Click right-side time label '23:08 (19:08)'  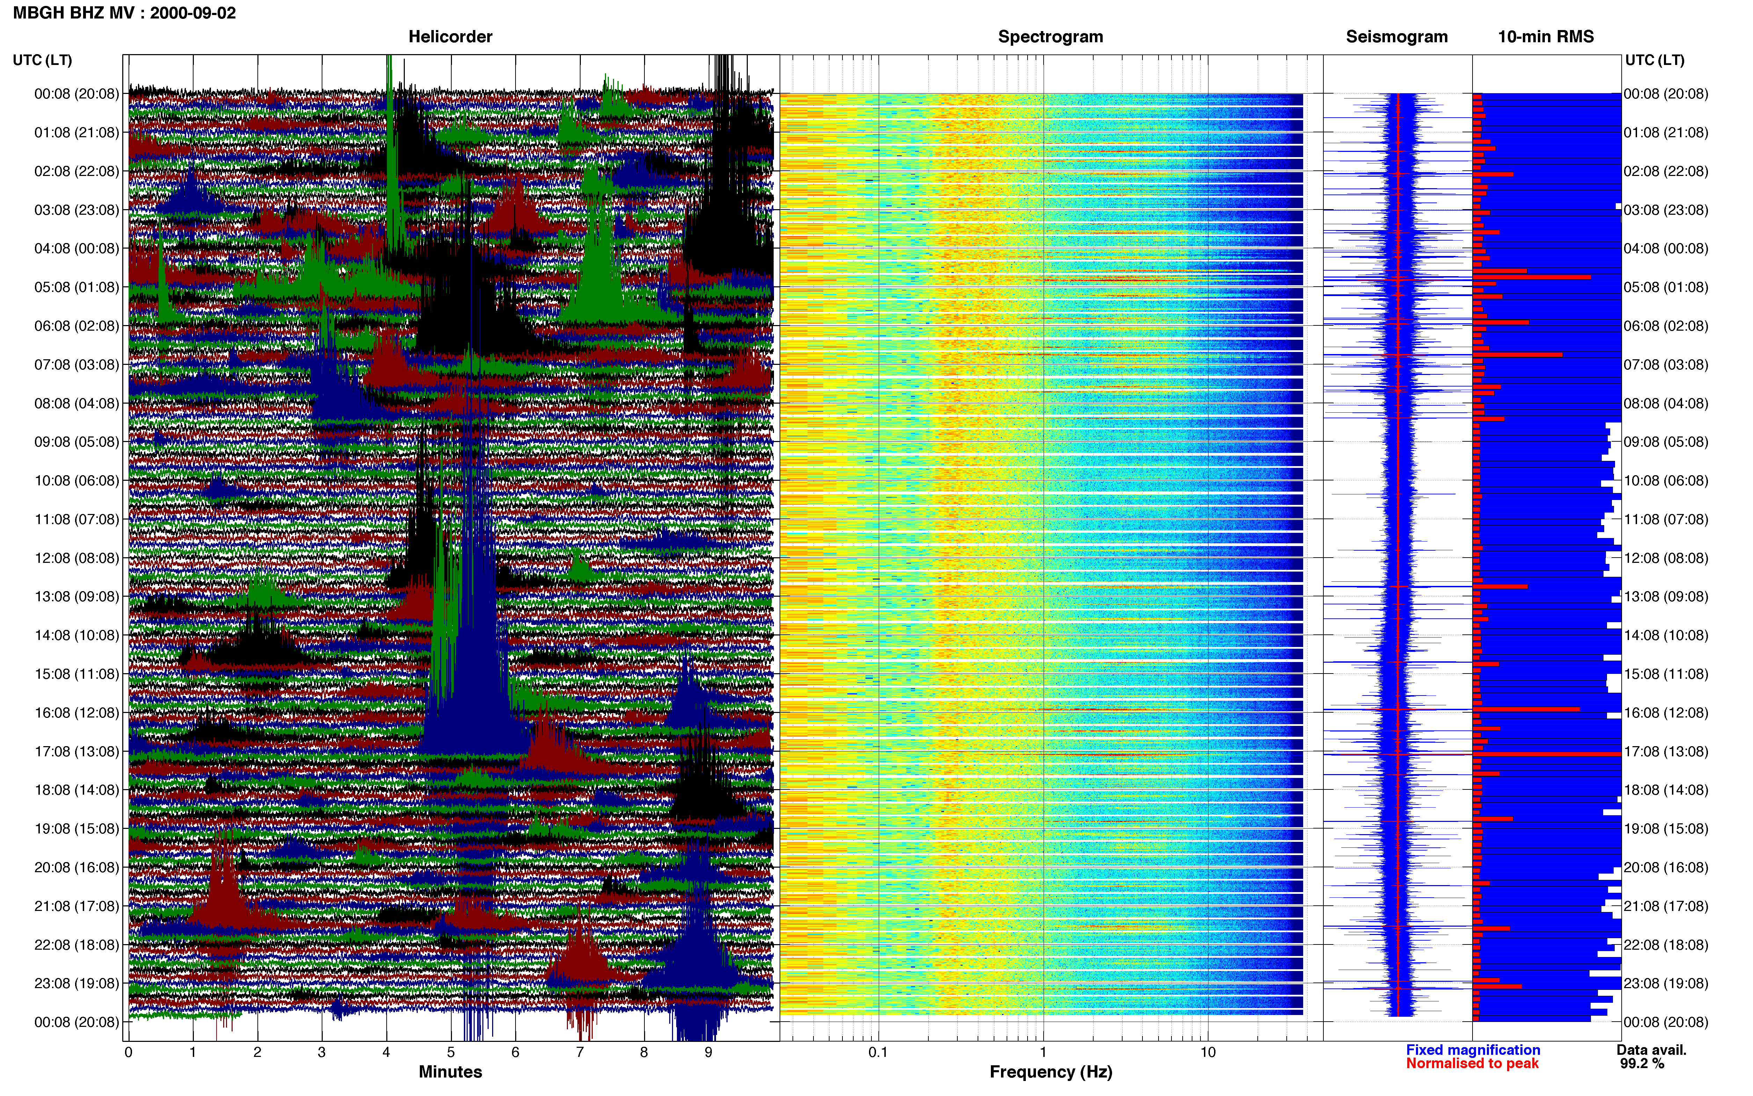[1666, 983]
